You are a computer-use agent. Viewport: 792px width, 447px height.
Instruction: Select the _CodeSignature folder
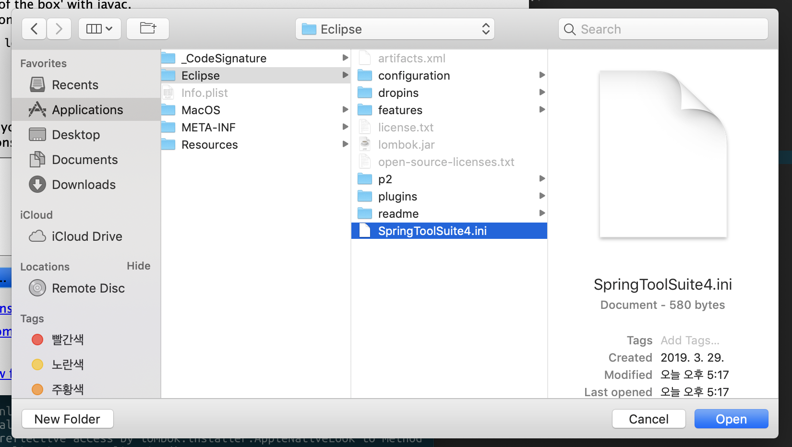255,59
